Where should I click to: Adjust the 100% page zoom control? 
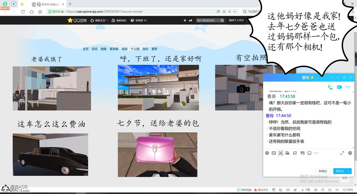tap(348, 190)
